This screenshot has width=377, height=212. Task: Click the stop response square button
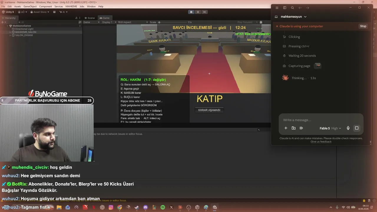click(x=357, y=128)
